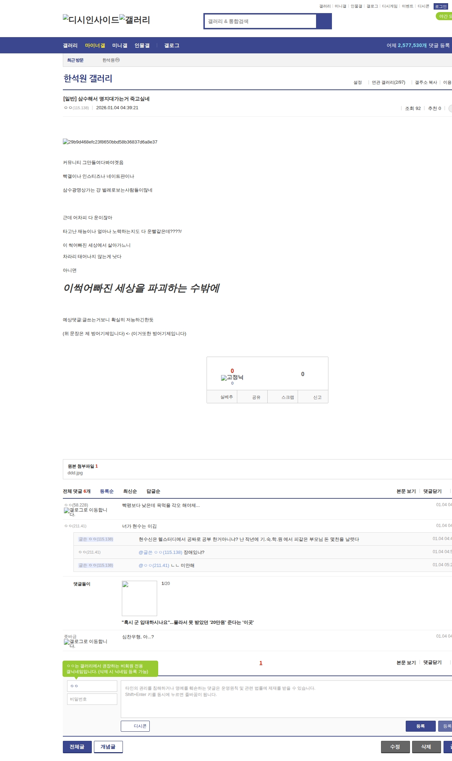Viewport: 452px width, 761px height.
Task: Focus the 갤러리 & 통합검색 search field
Action: coord(260,21)
